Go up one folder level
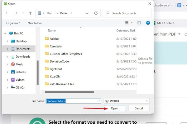This screenshot has height=124, width=187. pyautogui.click(x=31, y=13)
